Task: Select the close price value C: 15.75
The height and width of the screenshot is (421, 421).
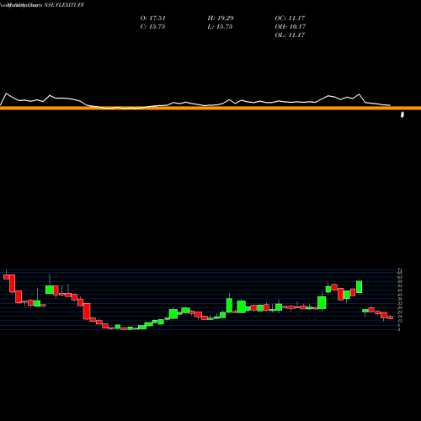Action: 152,27
